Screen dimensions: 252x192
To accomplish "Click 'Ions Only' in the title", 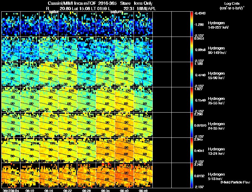I will (x=143, y=3).
